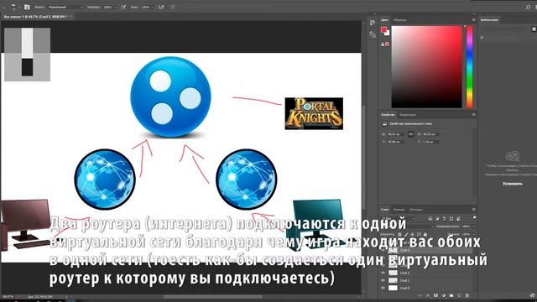Switch to the Образцы tab
The image size is (537, 302).
[399, 20]
